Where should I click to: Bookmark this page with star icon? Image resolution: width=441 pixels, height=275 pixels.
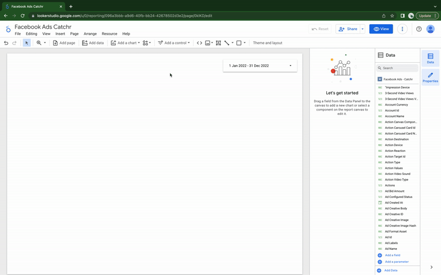point(392,15)
